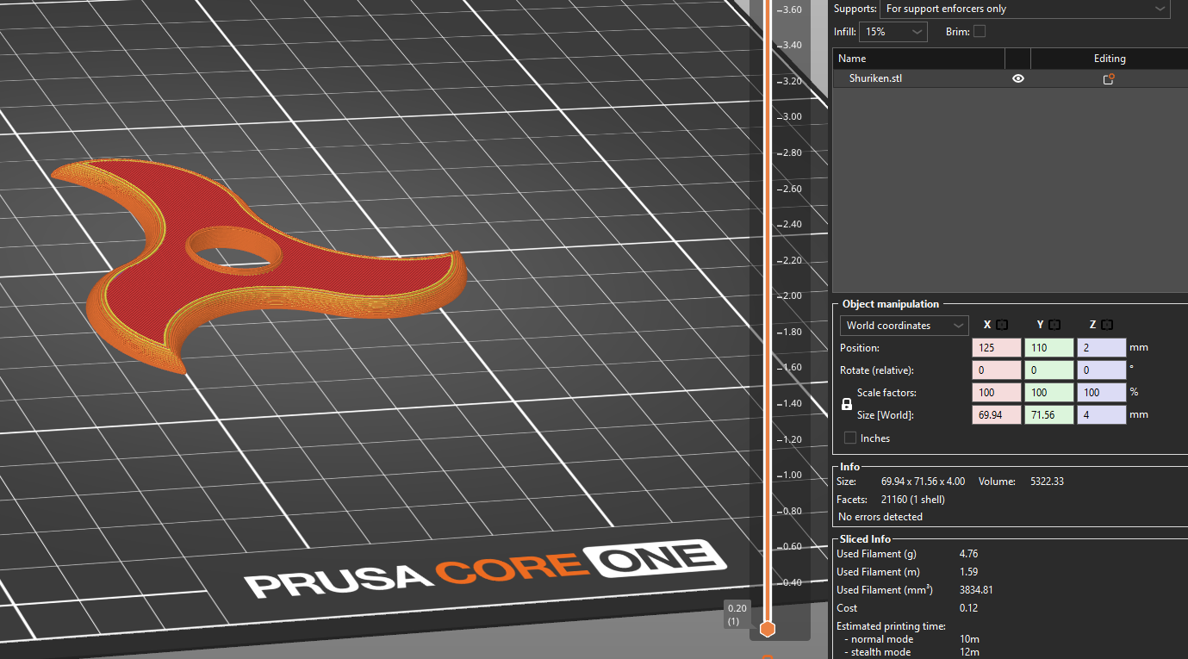Screen dimensions: 1188x659
Task: Click the editing icon for Shuriken.stl
Action: 1109,78
